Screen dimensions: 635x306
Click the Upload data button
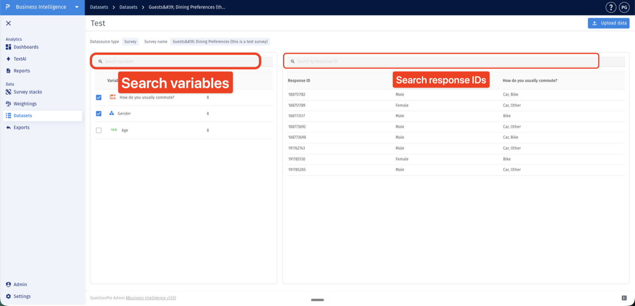(608, 23)
